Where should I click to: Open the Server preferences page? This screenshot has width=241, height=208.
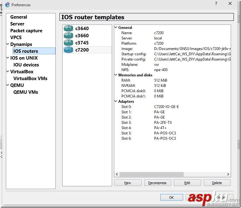pos(17,24)
